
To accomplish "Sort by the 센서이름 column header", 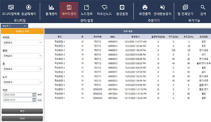I will (97, 37).
